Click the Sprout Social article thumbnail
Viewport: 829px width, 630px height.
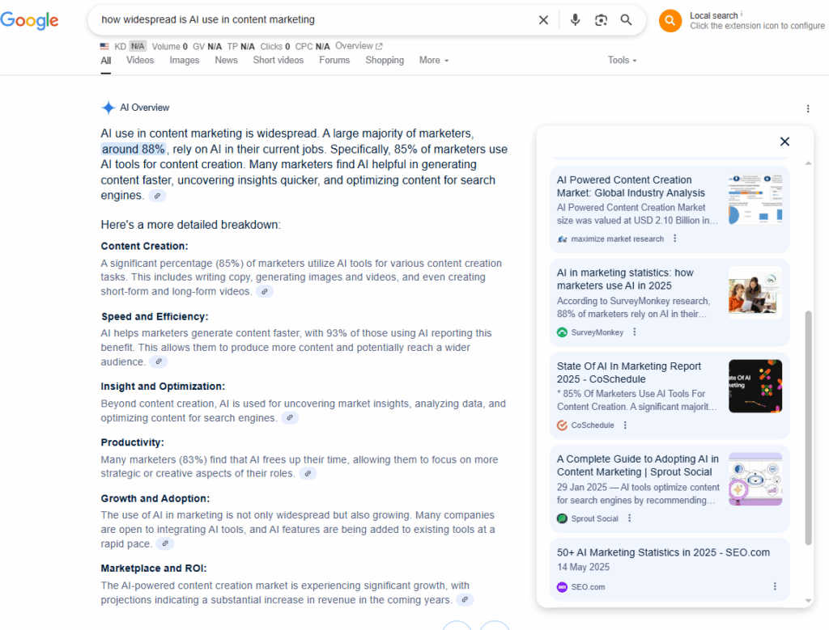(x=755, y=479)
